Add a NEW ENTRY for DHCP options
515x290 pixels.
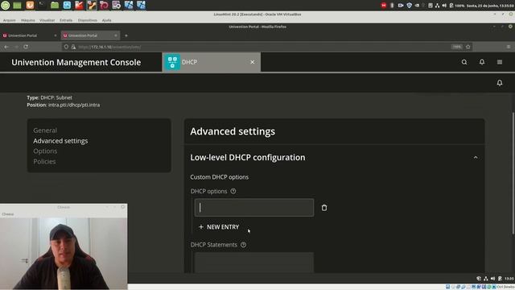(219, 227)
